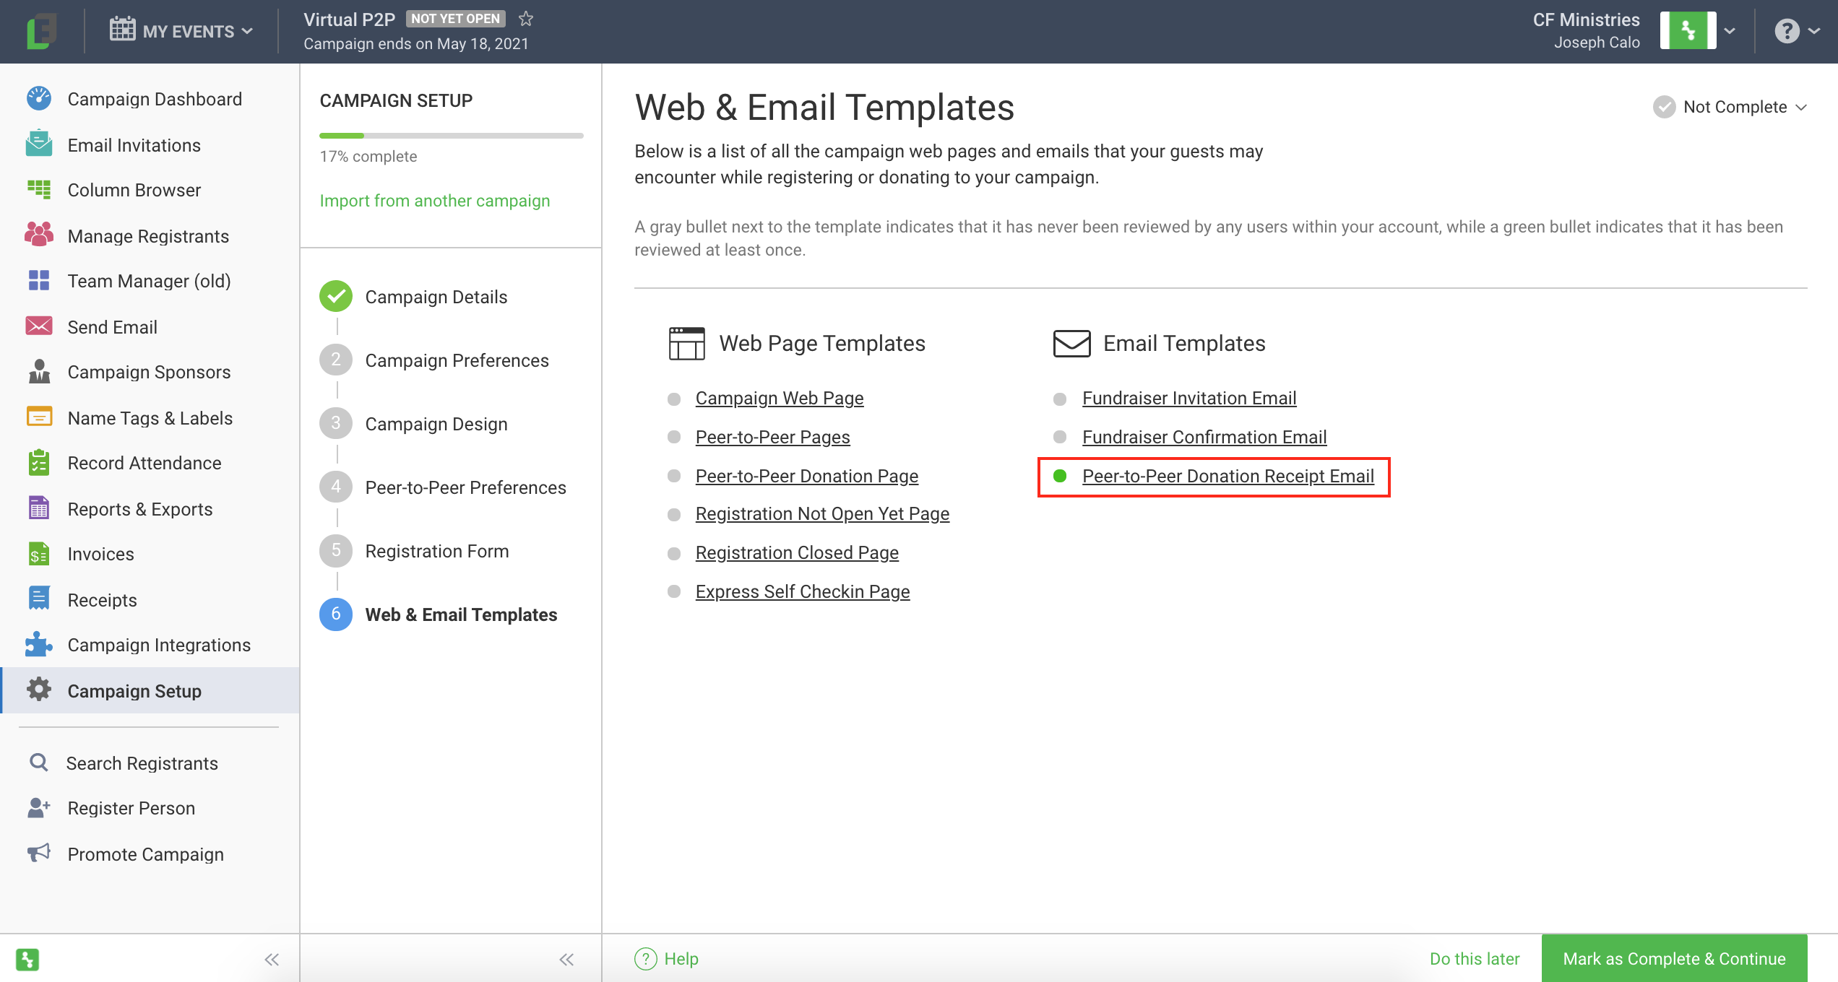
Task: Click the Campaign Dashboard gauge icon
Action: tap(39, 99)
